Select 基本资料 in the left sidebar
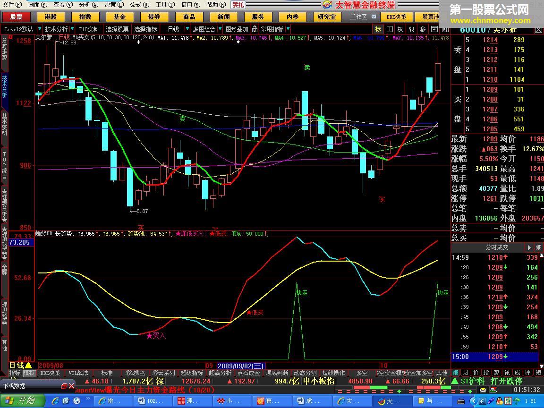544x408 pixels. pos(4,124)
